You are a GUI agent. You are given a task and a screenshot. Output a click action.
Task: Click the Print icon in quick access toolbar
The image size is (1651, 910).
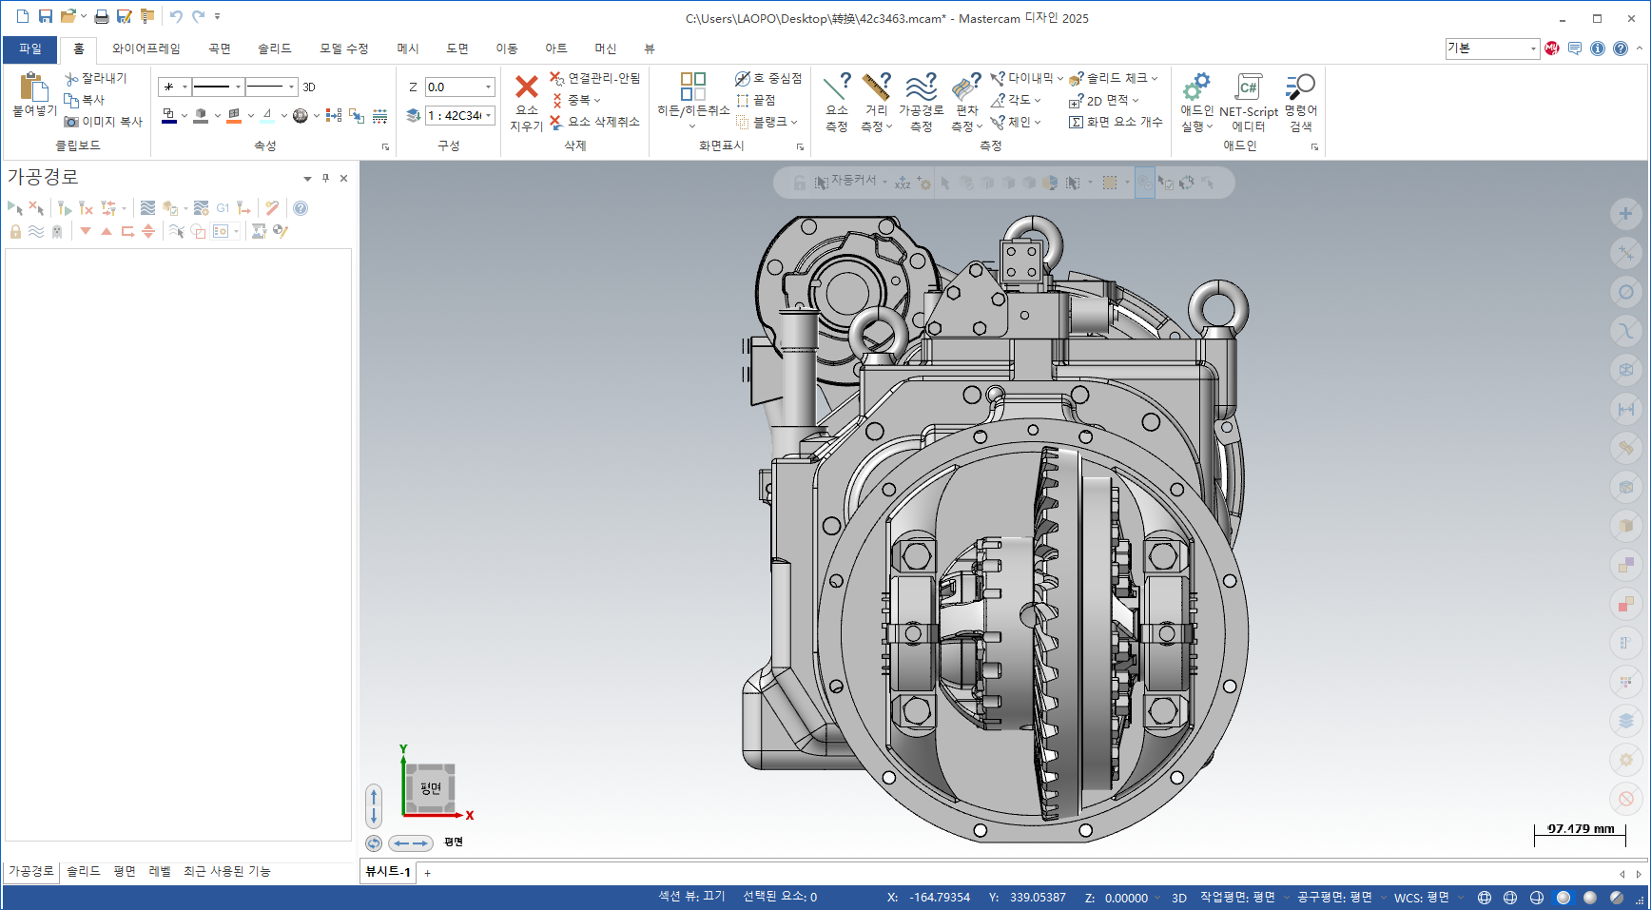click(x=101, y=16)
